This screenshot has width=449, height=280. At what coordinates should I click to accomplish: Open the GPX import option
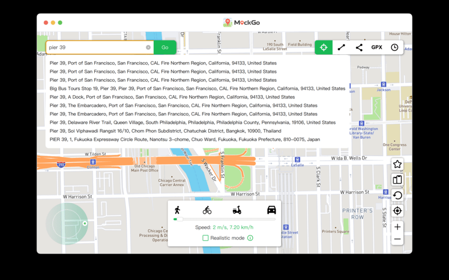[x=377, y=48]
